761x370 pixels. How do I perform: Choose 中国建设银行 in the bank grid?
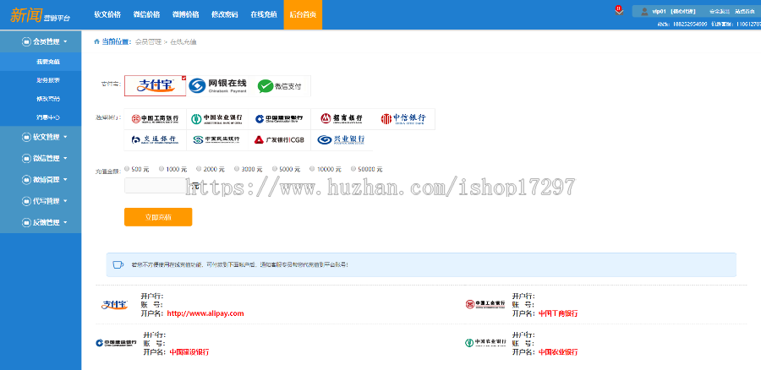(280, 119)
